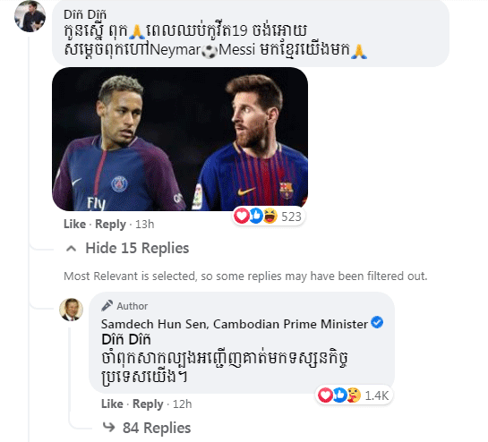Open Dîñ Dîñ's profile picture
Image resolution: width=488 pixels, height=442 pixels.
tap(30, 16)
